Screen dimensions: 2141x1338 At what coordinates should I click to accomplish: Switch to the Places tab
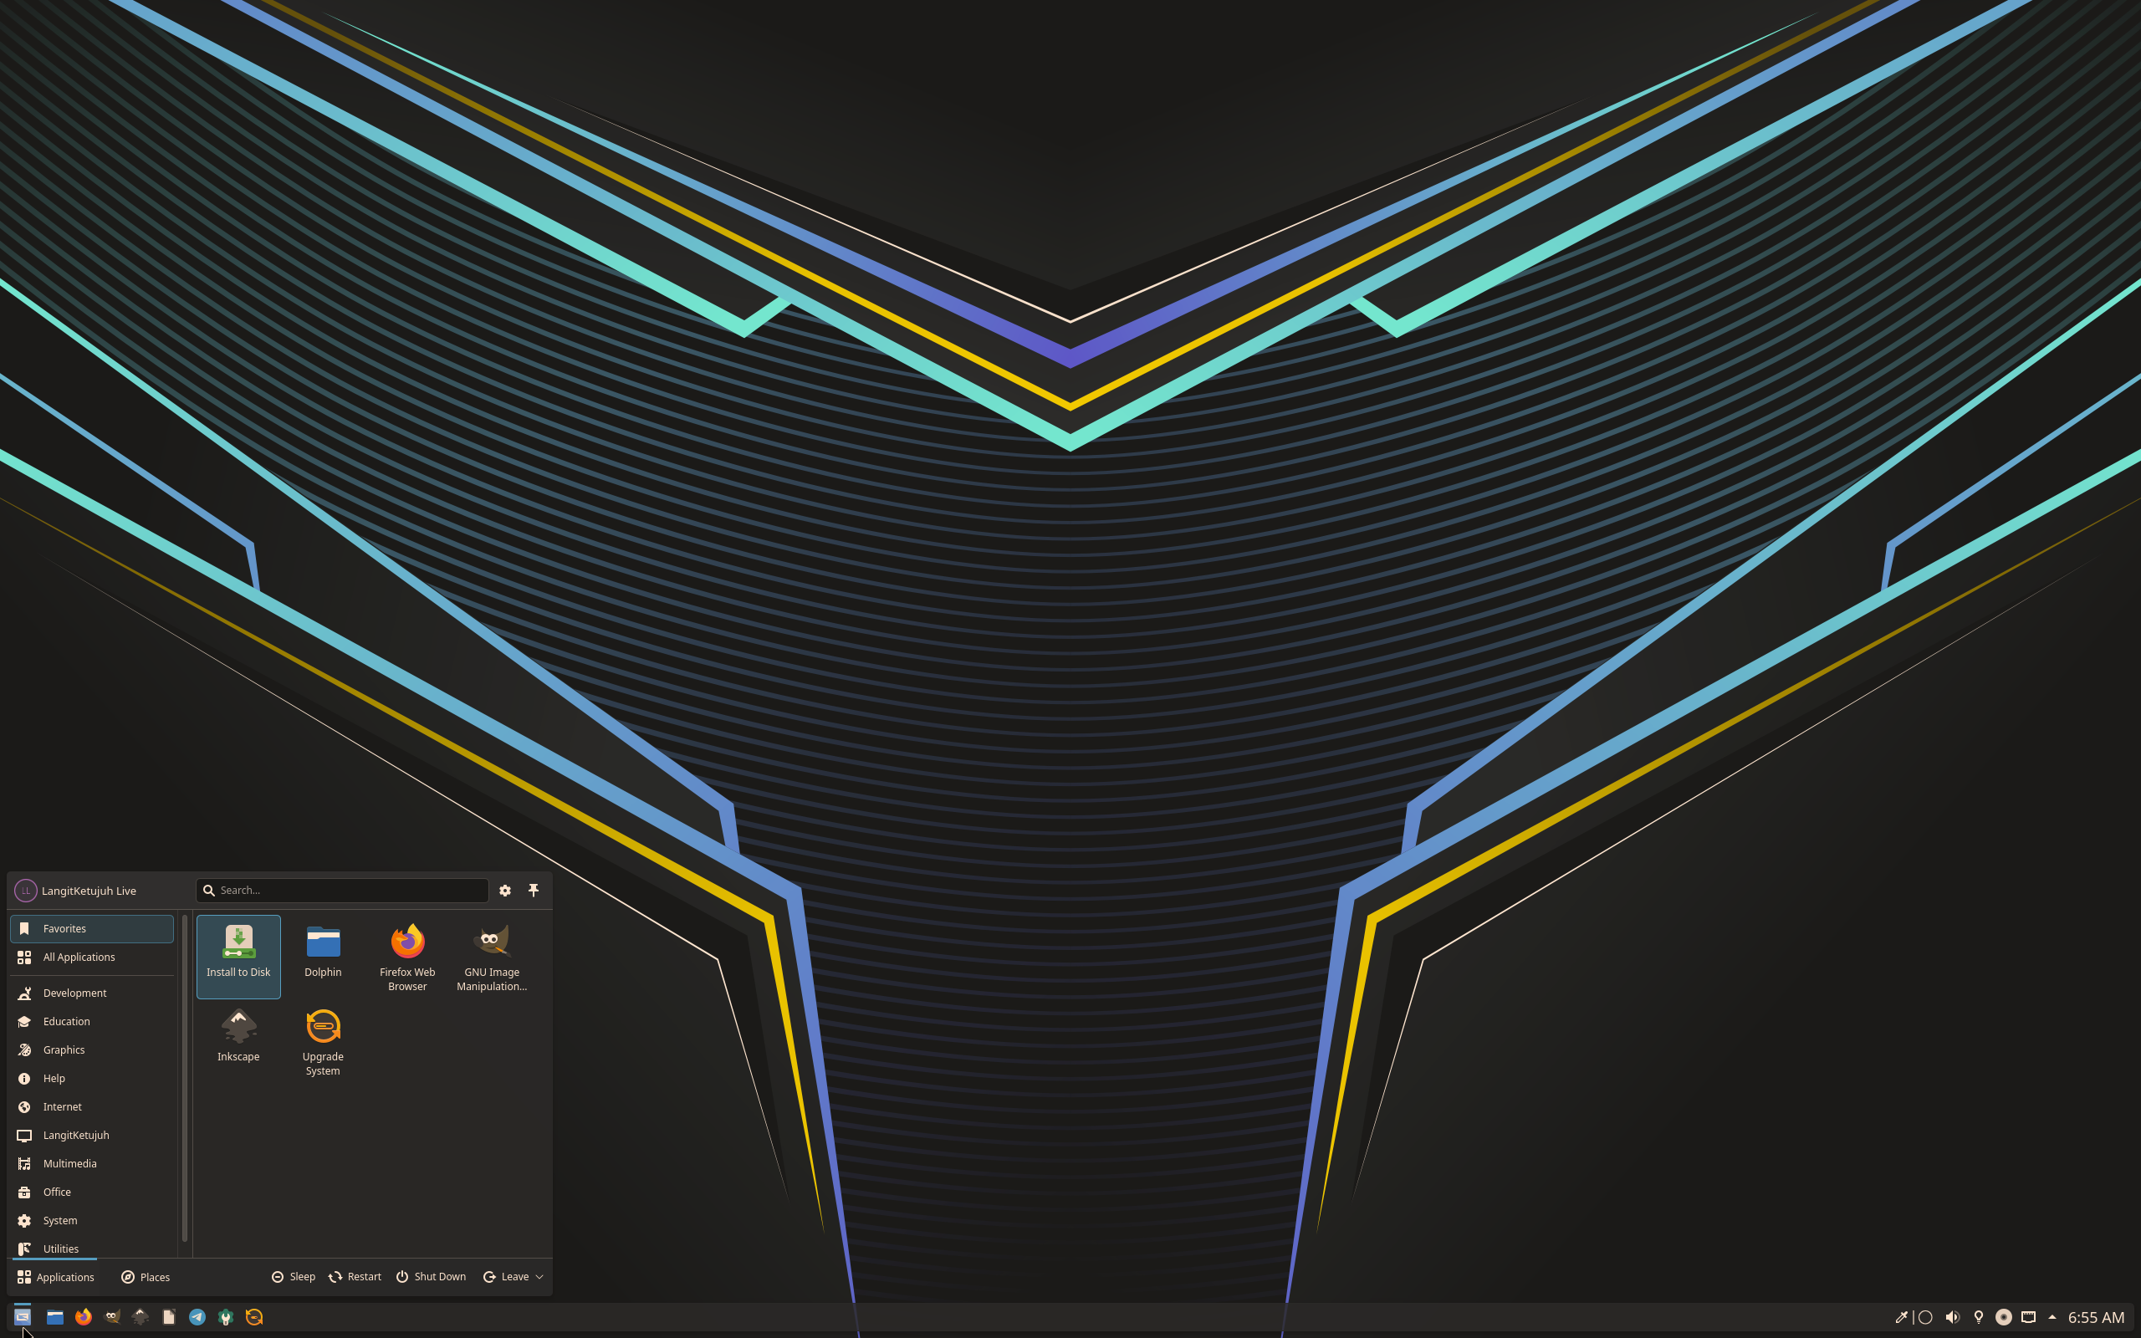(145, 1277)
